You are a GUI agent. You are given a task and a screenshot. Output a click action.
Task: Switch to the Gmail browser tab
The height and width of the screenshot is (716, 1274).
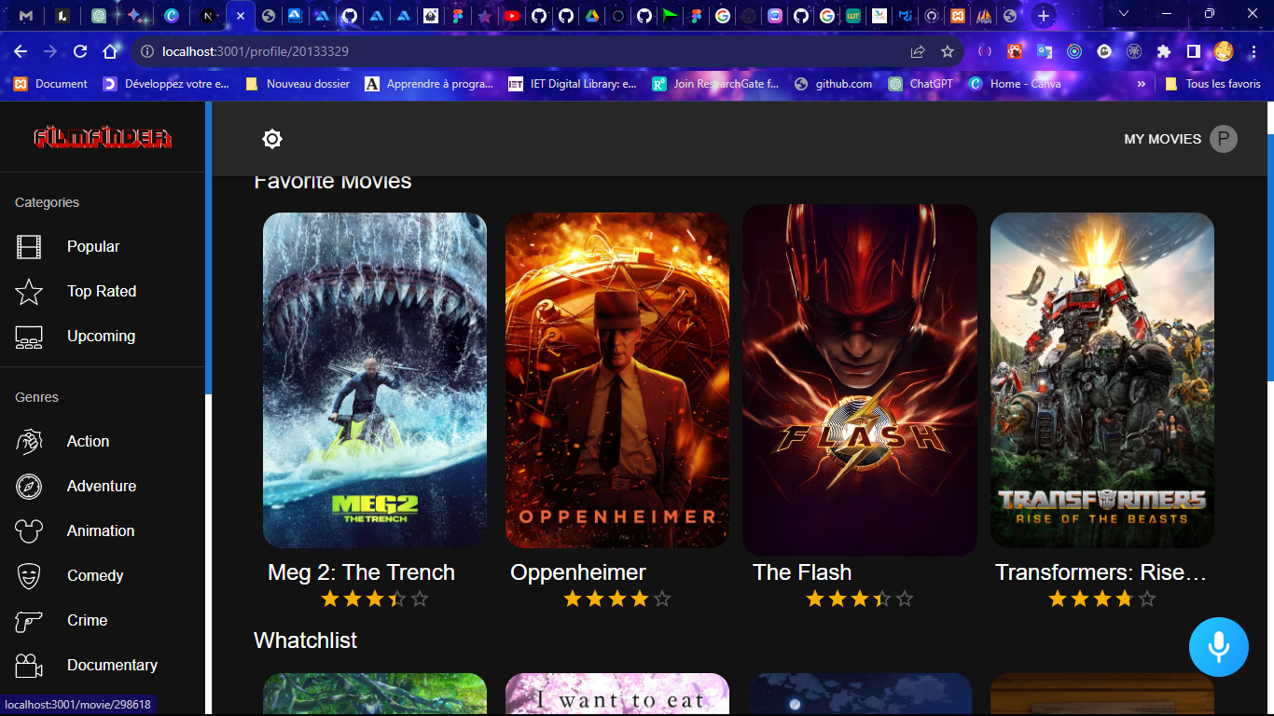(26, 16)
